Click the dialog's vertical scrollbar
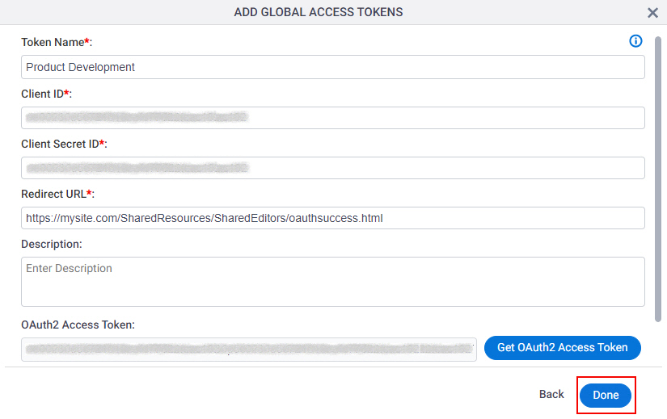 pyautogui.click(x=658, y=179)
